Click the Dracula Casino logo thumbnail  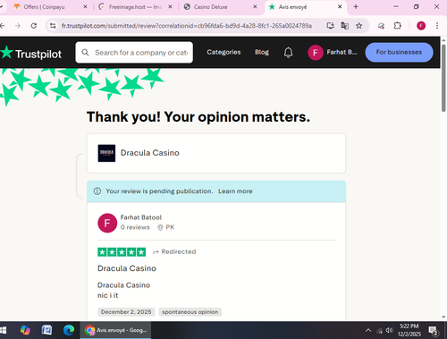106,153
